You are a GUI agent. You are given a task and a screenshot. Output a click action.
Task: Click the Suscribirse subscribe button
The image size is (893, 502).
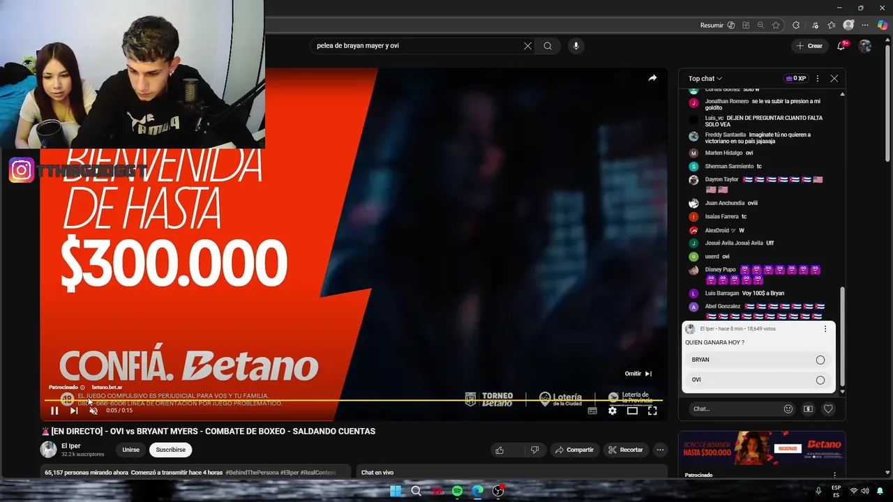(x=171, y=450)
